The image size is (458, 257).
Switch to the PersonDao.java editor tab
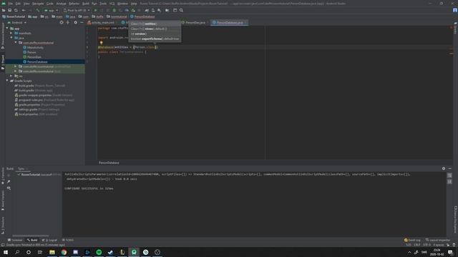pyautogui.click(x=195, y=22)
